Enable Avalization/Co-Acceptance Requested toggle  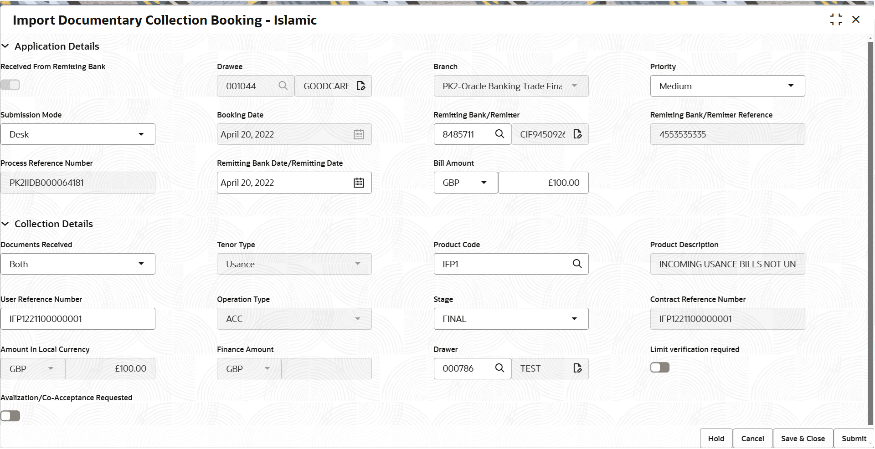click(10, 415)
